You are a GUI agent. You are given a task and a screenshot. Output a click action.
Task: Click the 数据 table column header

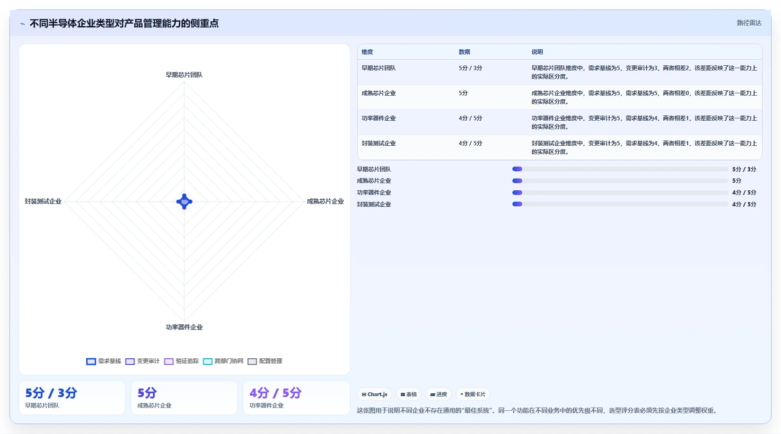(464, 52)
